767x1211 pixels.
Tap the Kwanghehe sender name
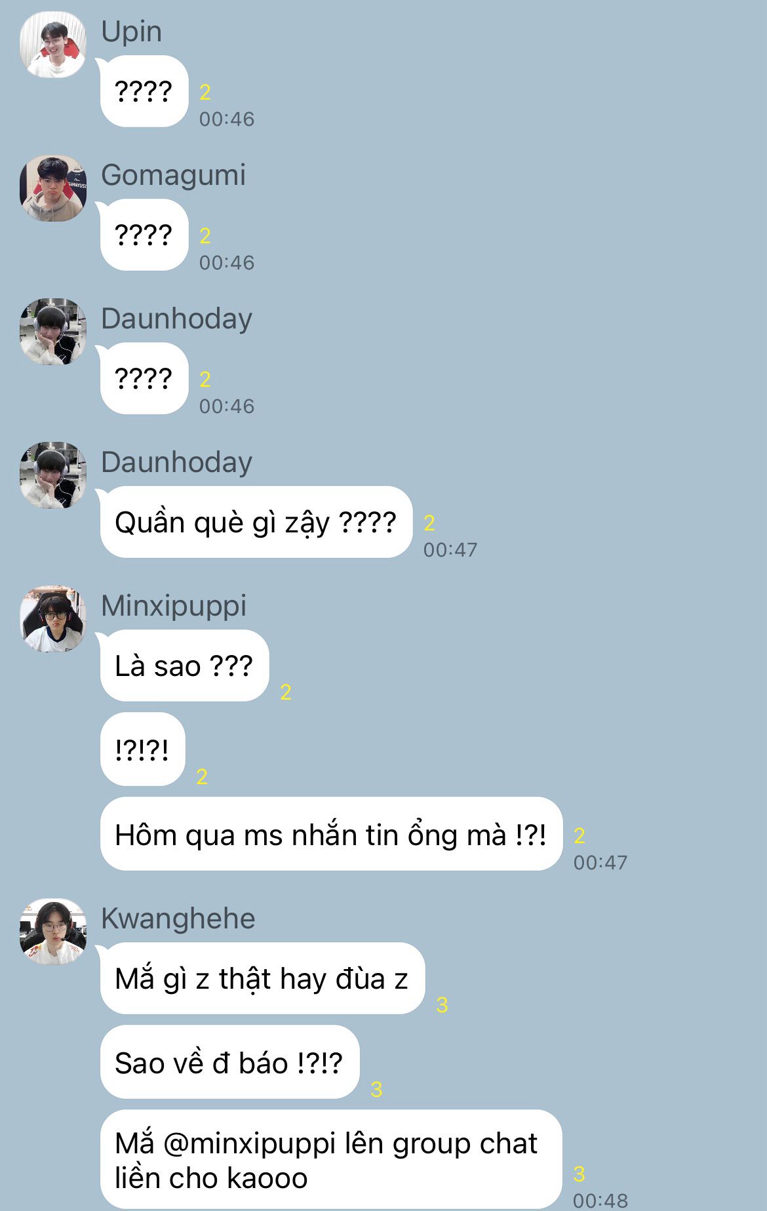coord(178,919)
